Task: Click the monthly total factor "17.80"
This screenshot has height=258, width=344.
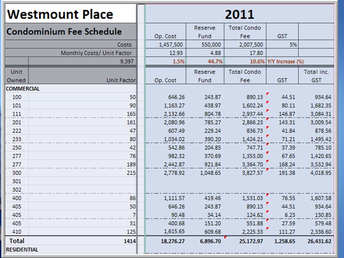Action: (256, 53)
